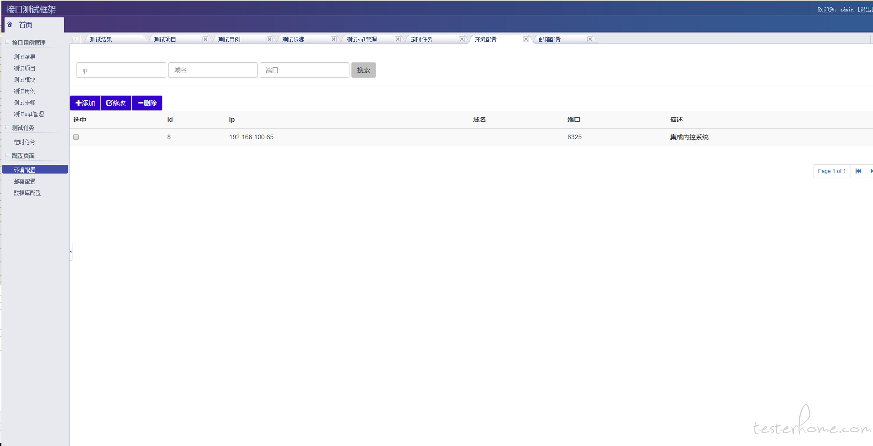
Task: Close the 邮箱配置 tab
Action: pyautogui.click(x=590, y=39)
